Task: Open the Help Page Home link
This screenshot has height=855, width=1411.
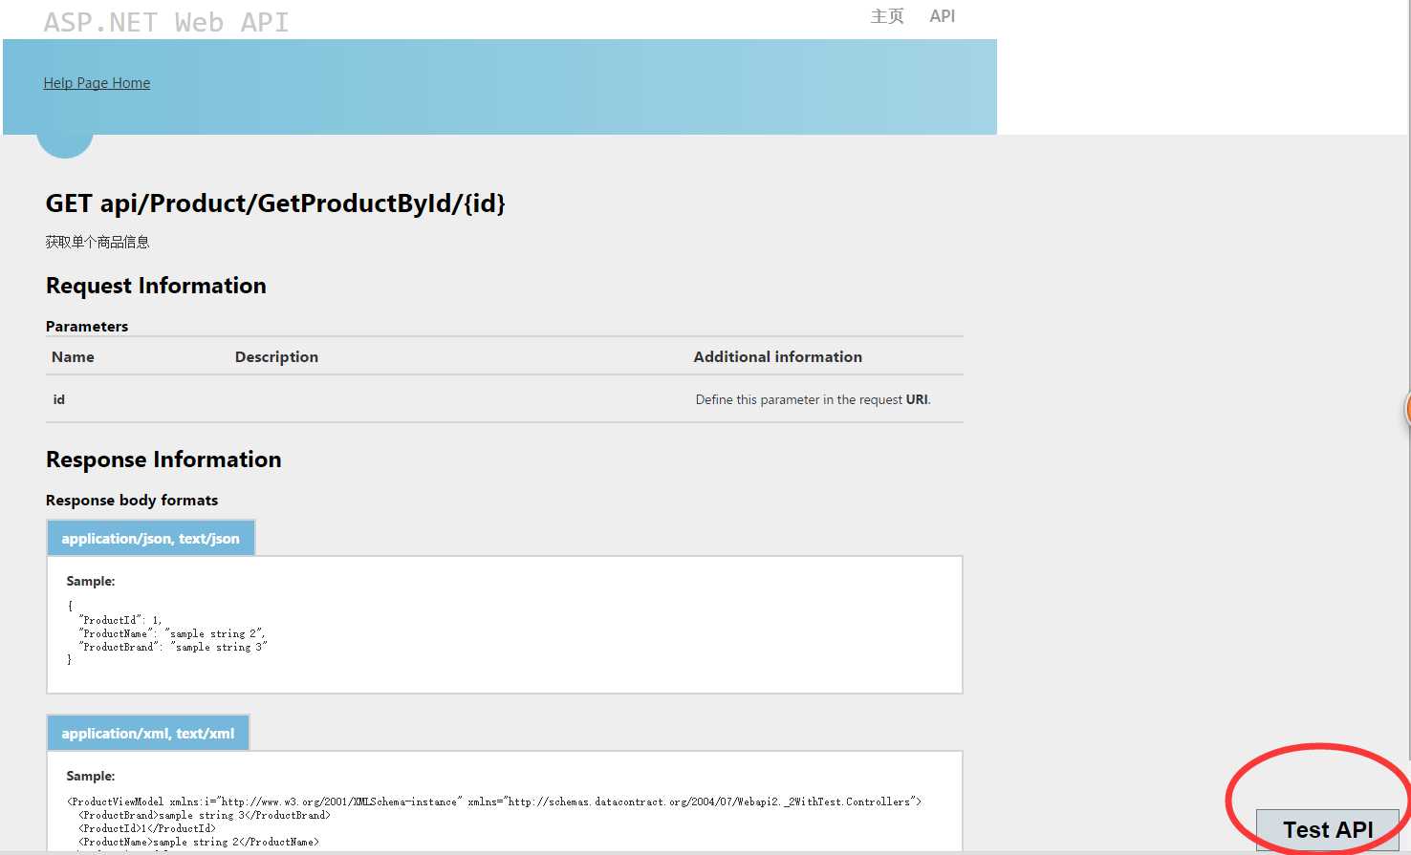Action: 97,83
